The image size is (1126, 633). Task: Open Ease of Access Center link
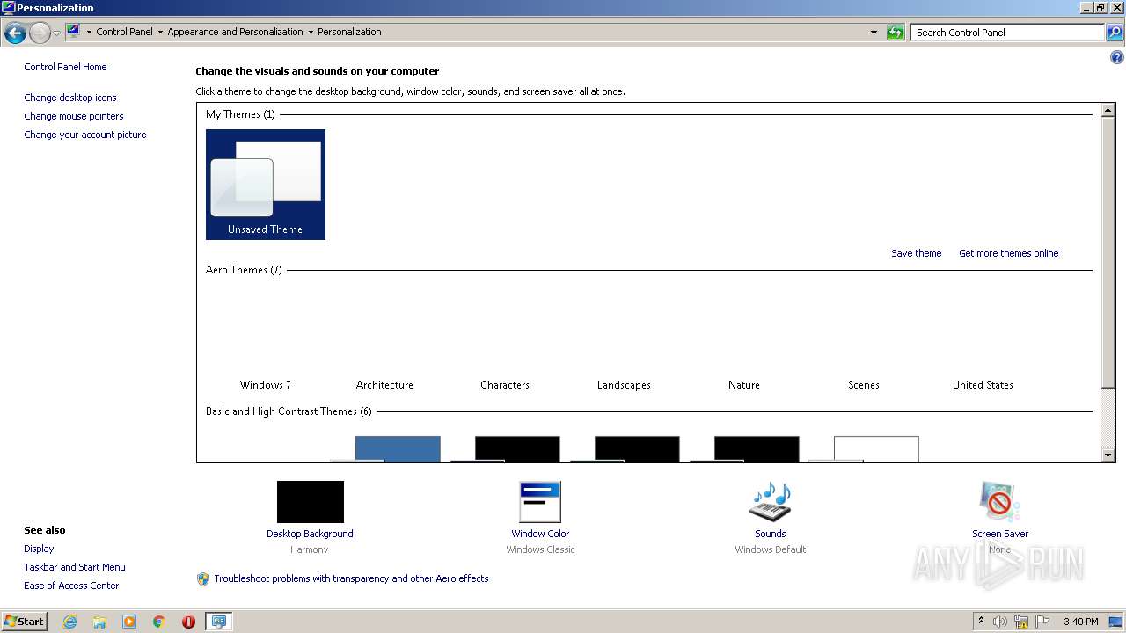tap(71, 586)
